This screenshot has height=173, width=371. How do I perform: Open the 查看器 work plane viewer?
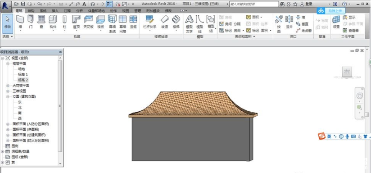(x=351, y=31)
